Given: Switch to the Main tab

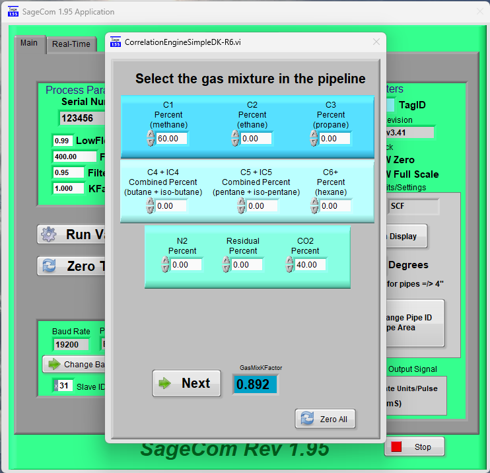Looking at the screenshot, I should click(29, 43).
